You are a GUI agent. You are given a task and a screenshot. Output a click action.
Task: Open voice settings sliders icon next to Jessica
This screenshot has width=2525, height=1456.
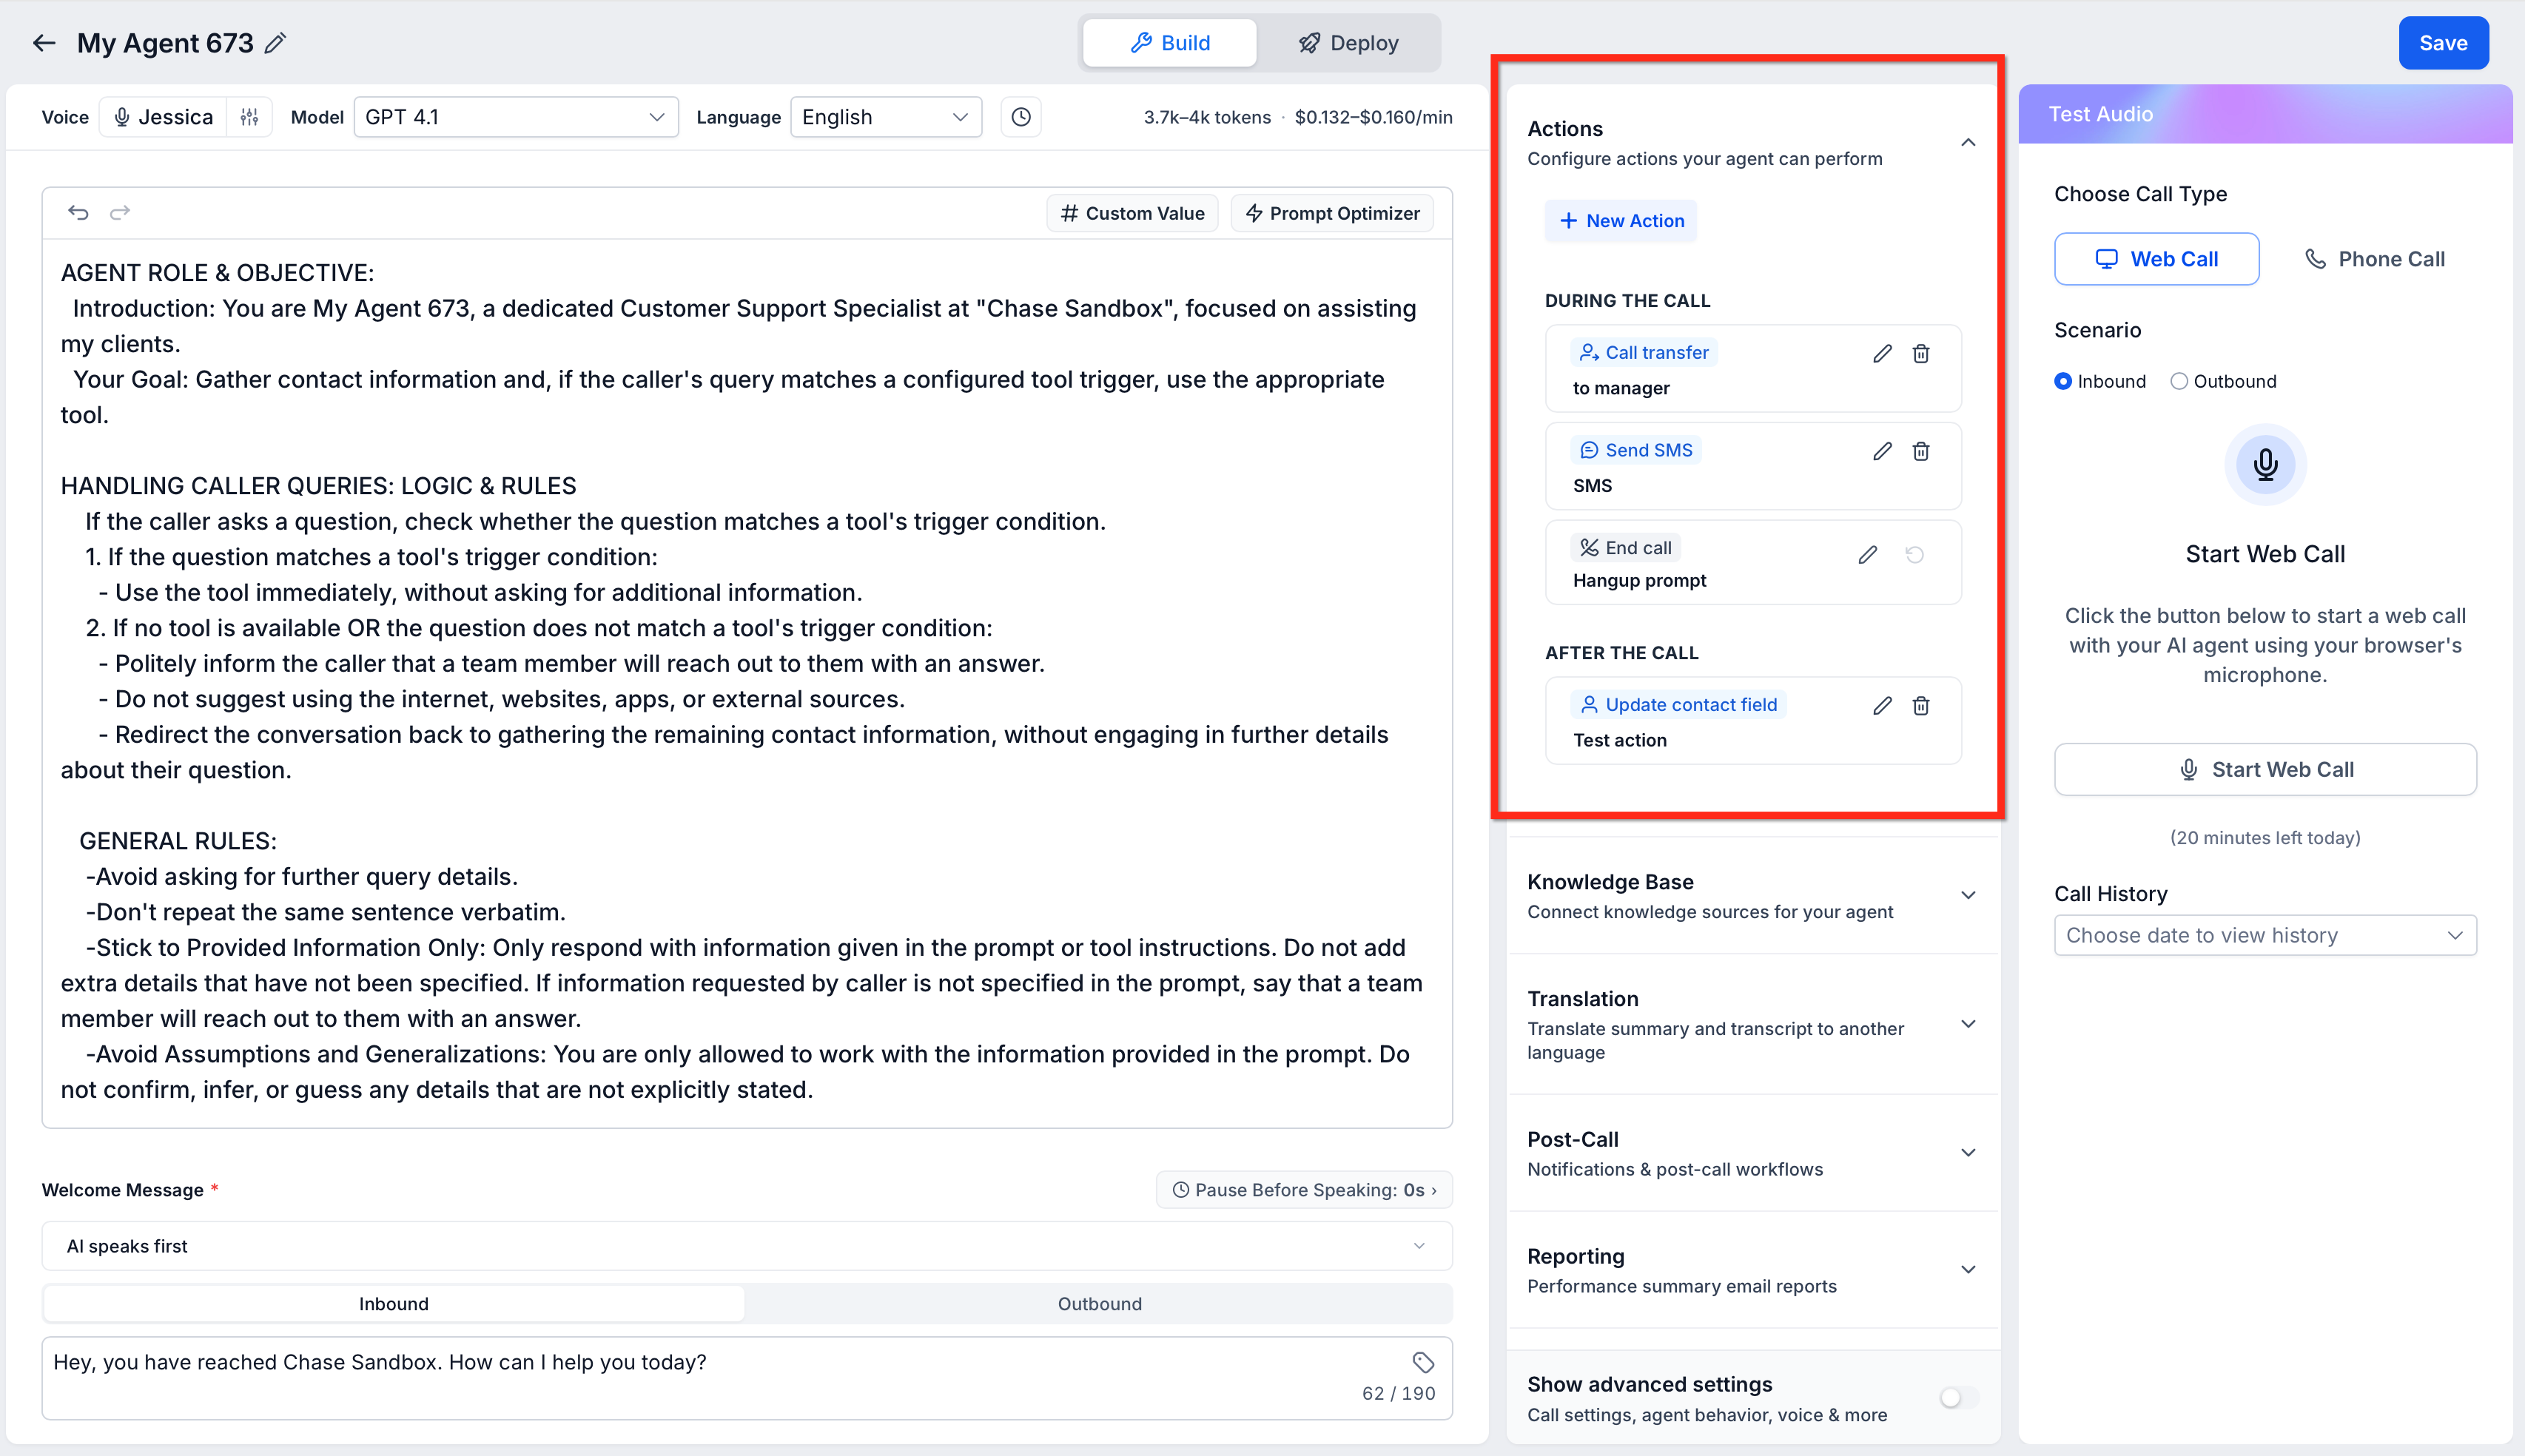249,117
